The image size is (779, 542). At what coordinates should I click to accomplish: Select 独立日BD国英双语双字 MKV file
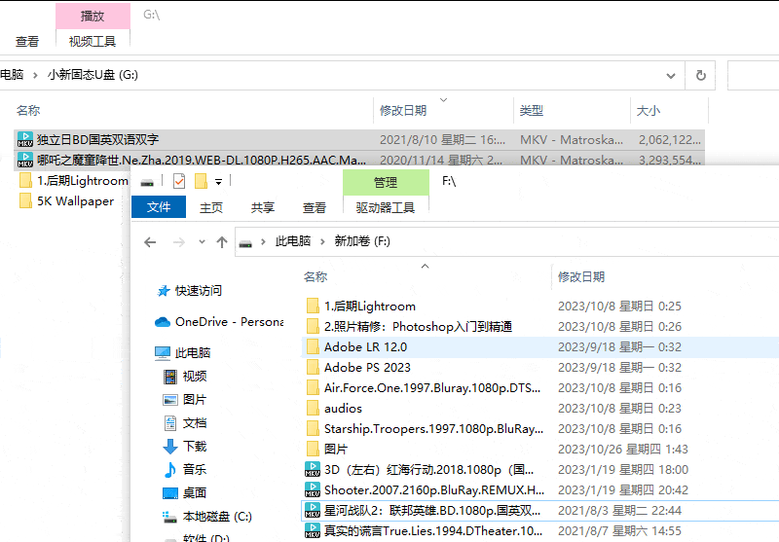(x=359, y=140)
